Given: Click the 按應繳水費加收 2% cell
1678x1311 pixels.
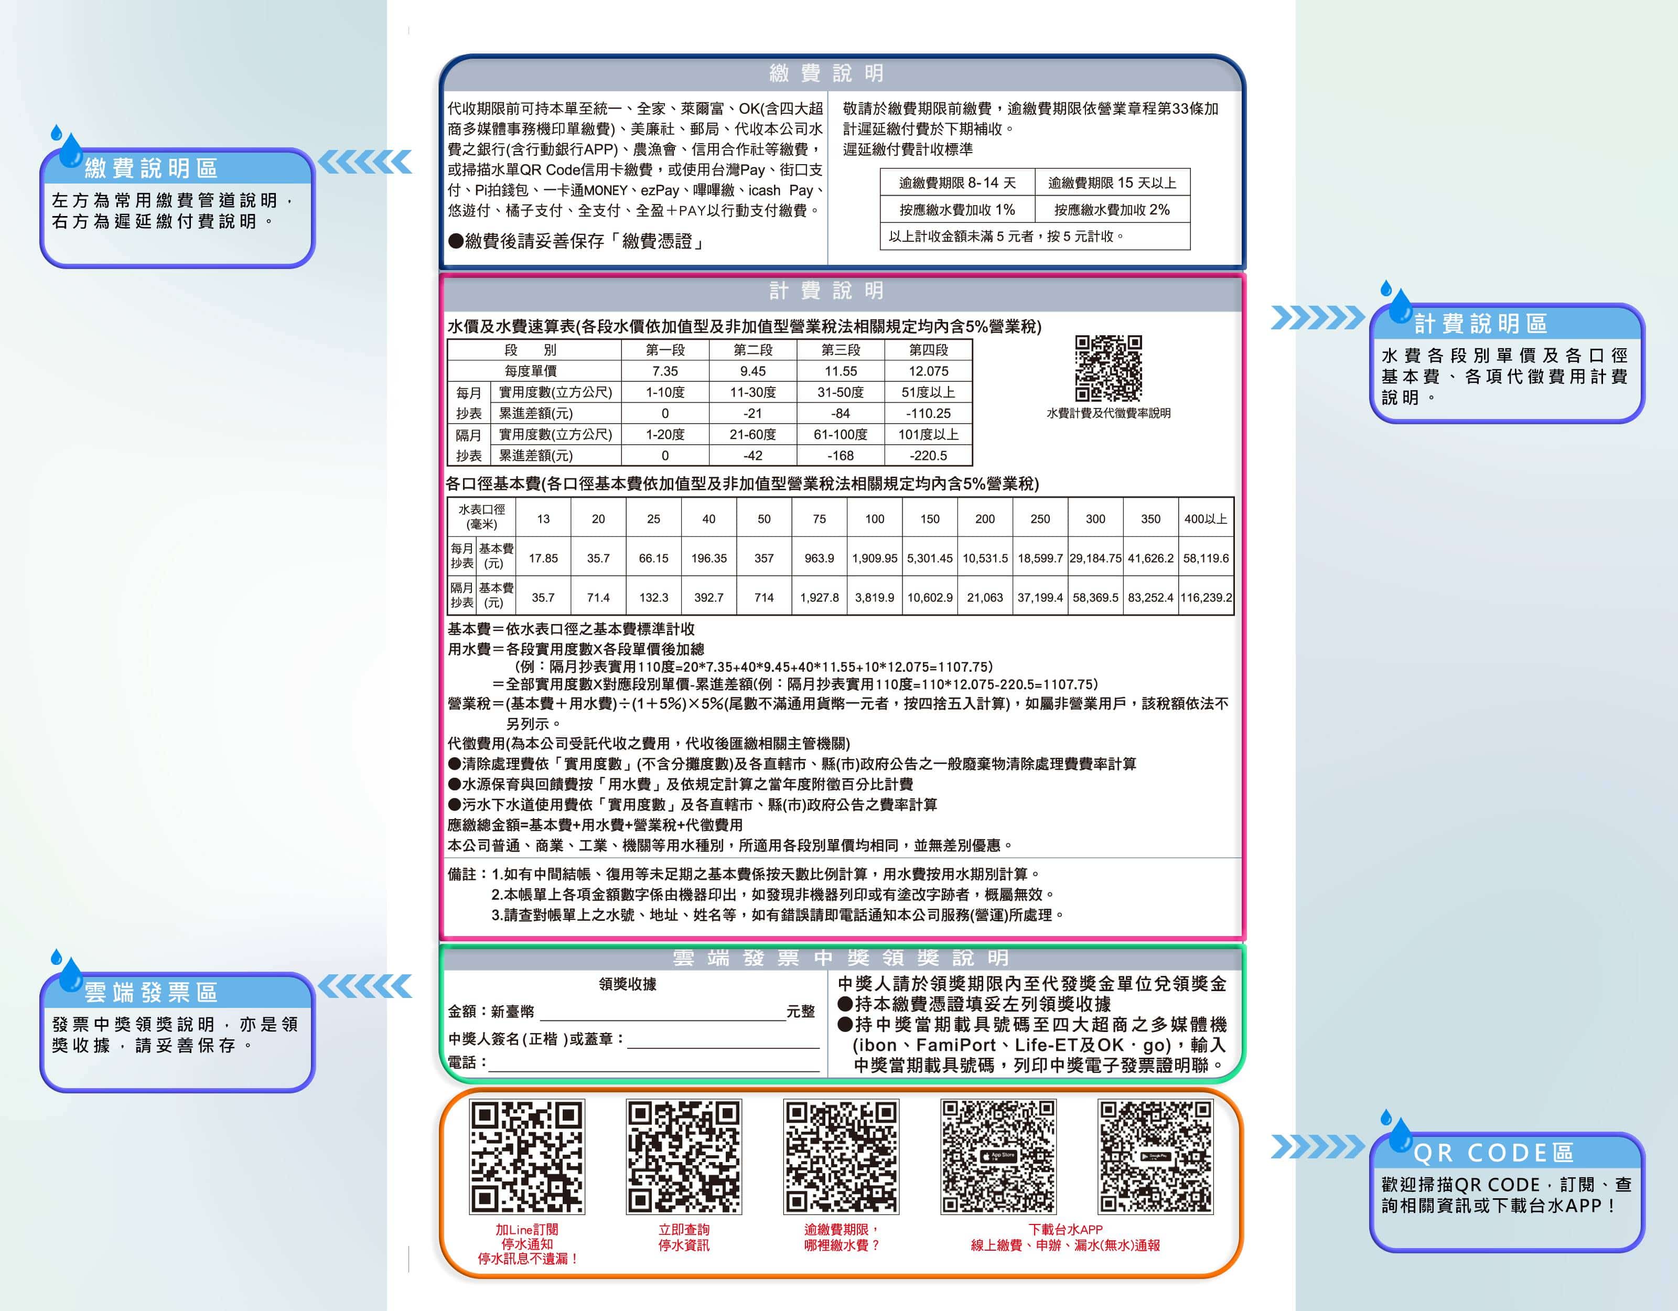Looking at the screenshot, I should pos(1113,210).
